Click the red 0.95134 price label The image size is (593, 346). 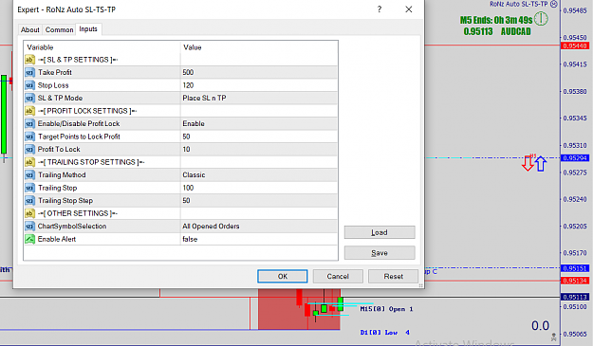[575, 281]
